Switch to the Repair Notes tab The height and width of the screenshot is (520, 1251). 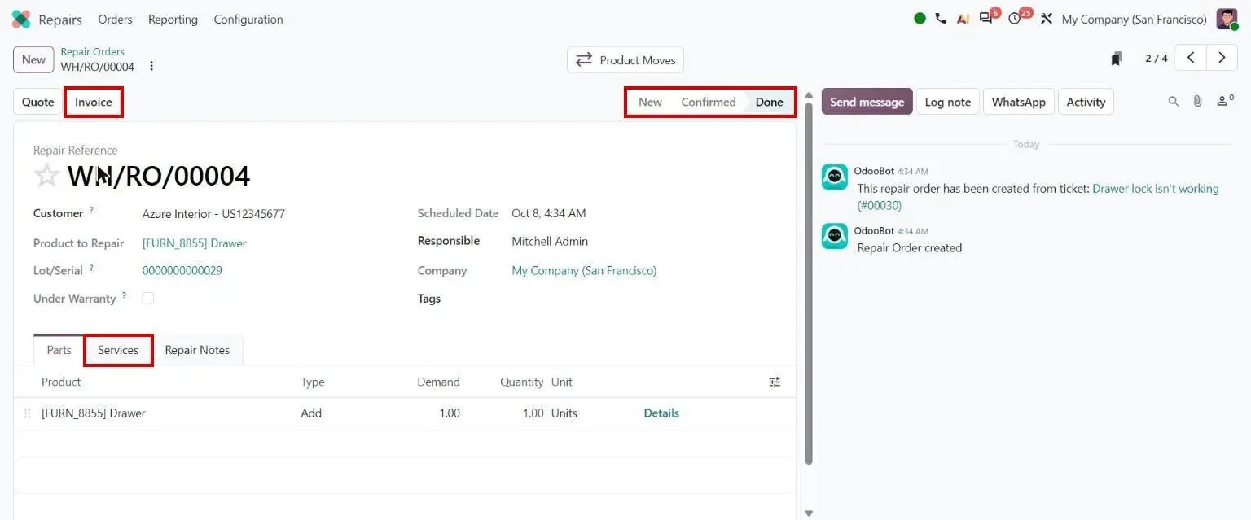coord(197,350)
